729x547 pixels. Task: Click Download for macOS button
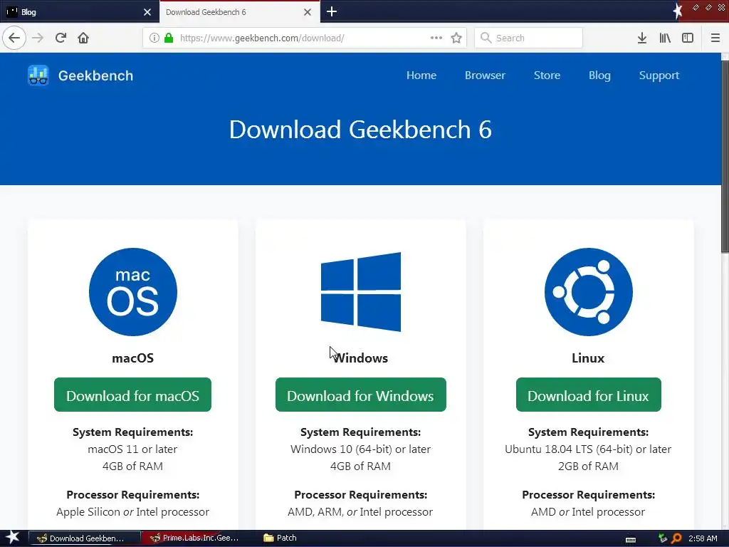click(x=132, y=395)
